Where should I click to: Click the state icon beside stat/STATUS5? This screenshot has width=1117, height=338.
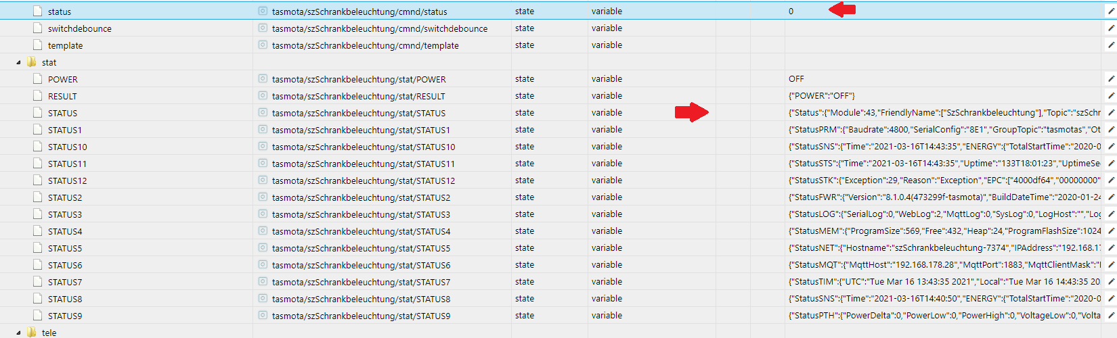point(263,248)
